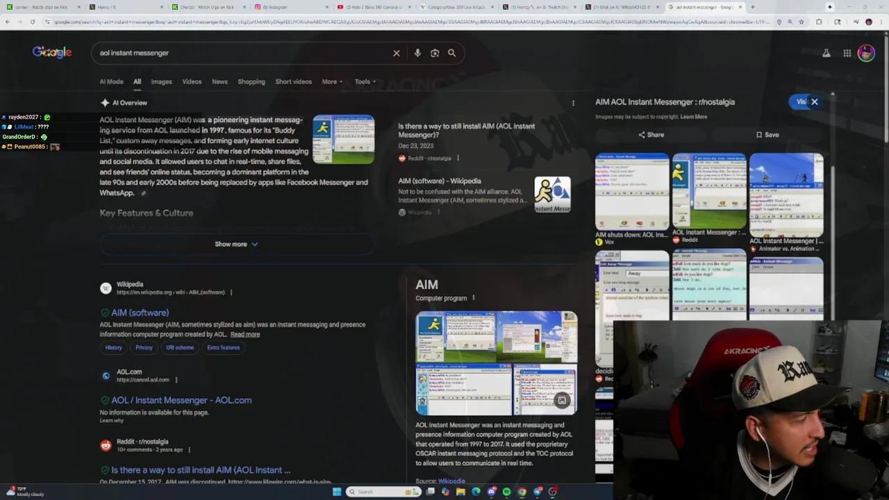
Task: Open AI Overview three-dot options
Action: click(x=573, y=103)
